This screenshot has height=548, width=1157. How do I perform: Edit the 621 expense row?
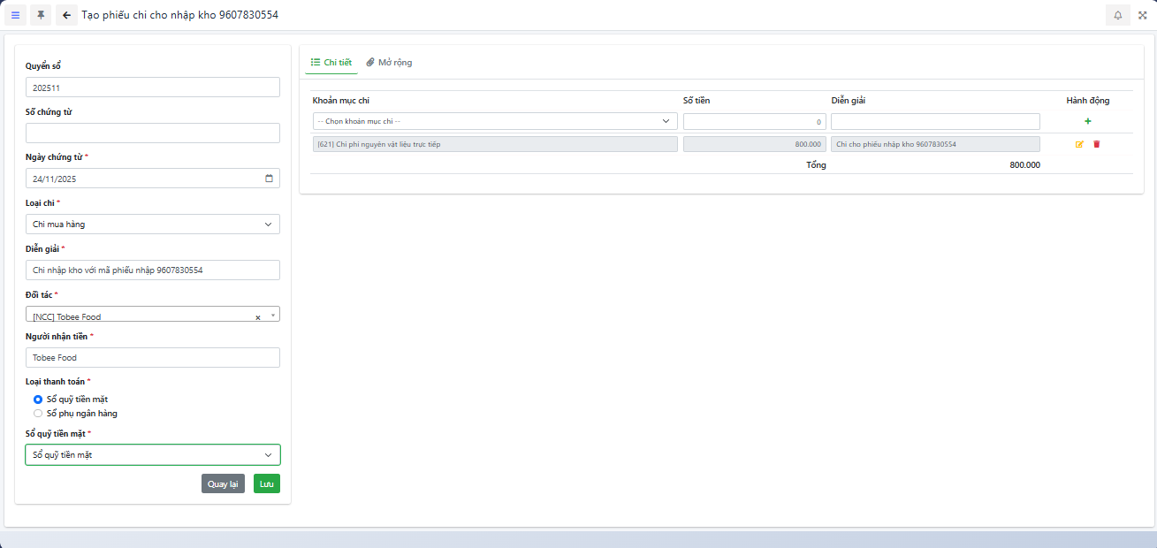click(x=1079, y=144)
